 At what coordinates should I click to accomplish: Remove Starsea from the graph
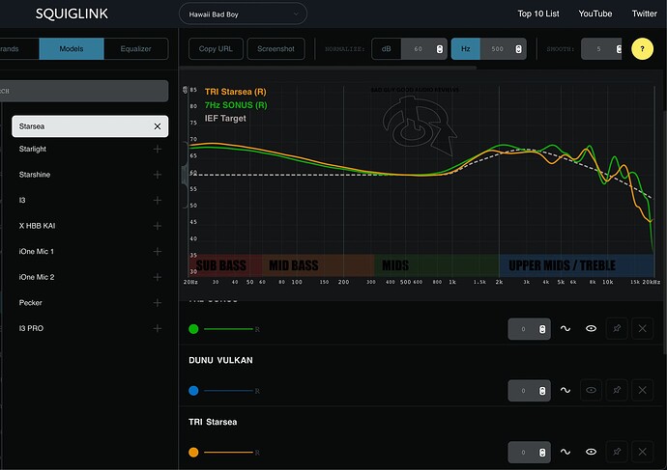coord(158,126)
